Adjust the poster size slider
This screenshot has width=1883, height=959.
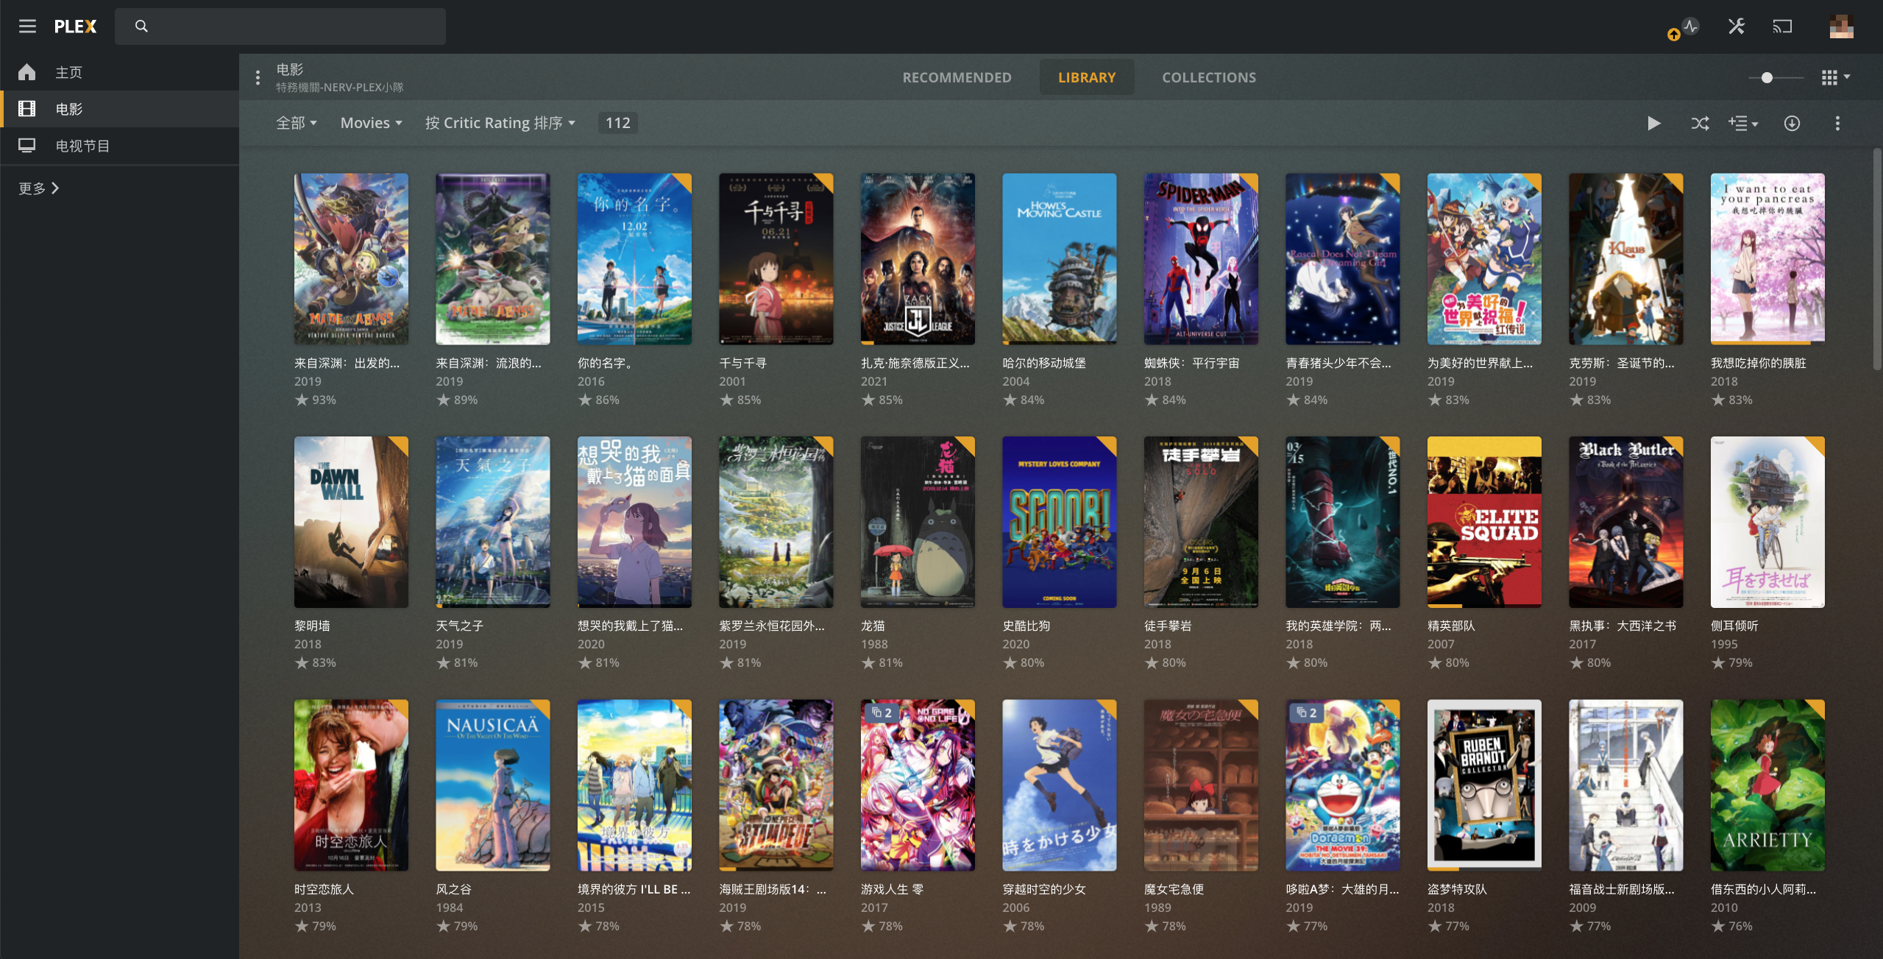click(x=1767, y=77)
